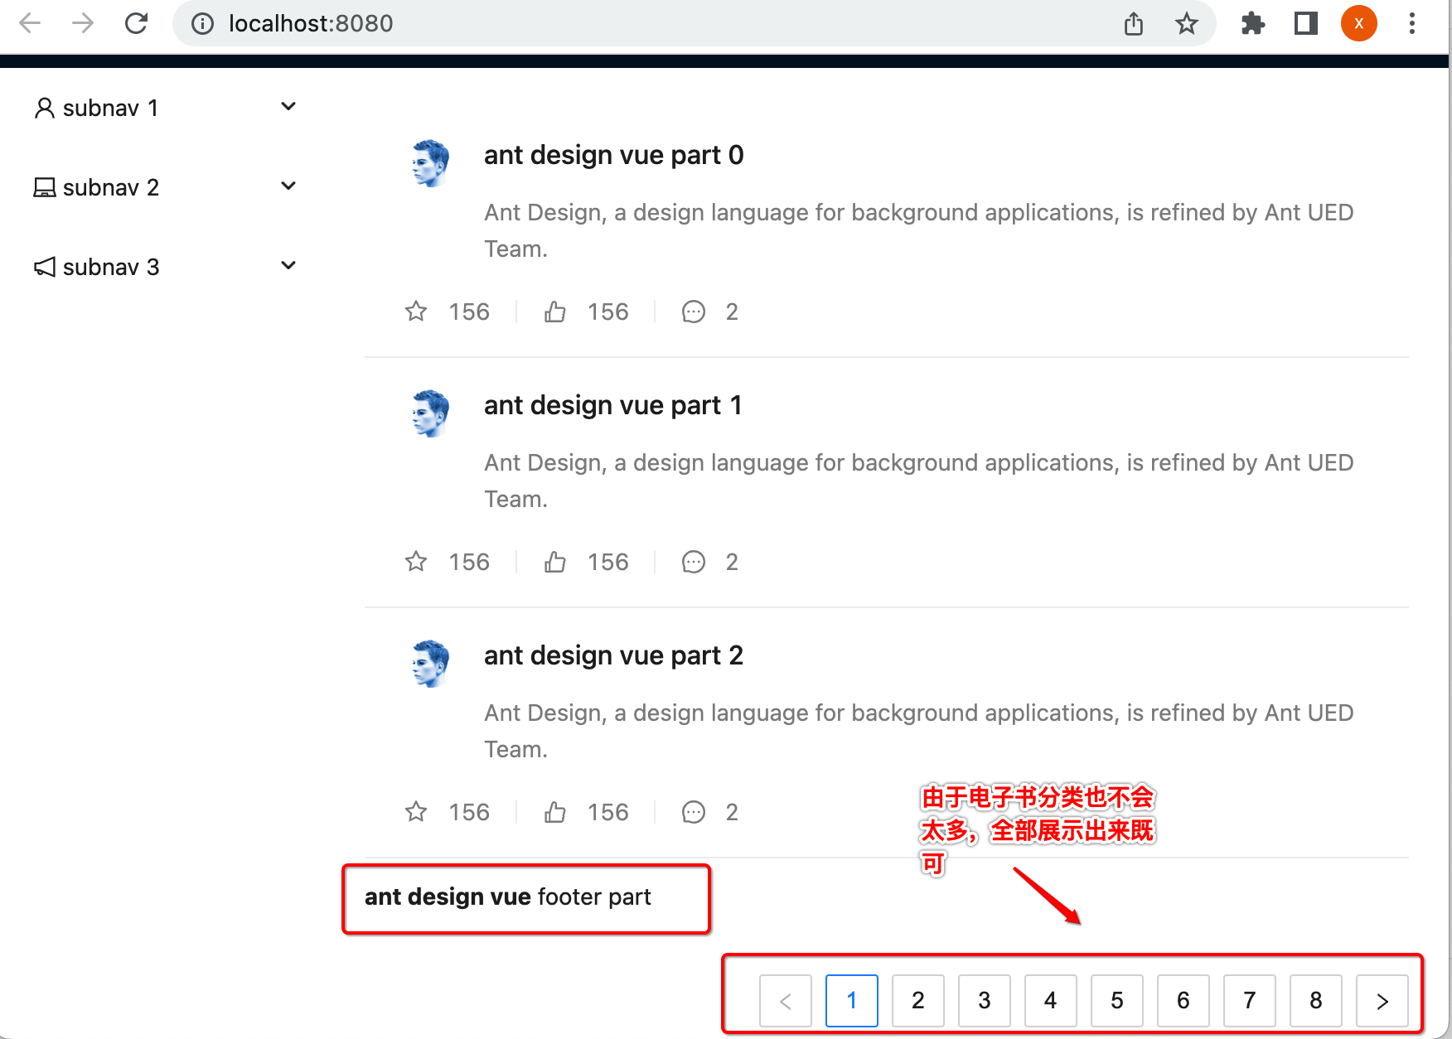The image size is (1452, 1039).
Task: Open the subnav 3 menu item
Action: pyautogui.click(x=166, y=267)
